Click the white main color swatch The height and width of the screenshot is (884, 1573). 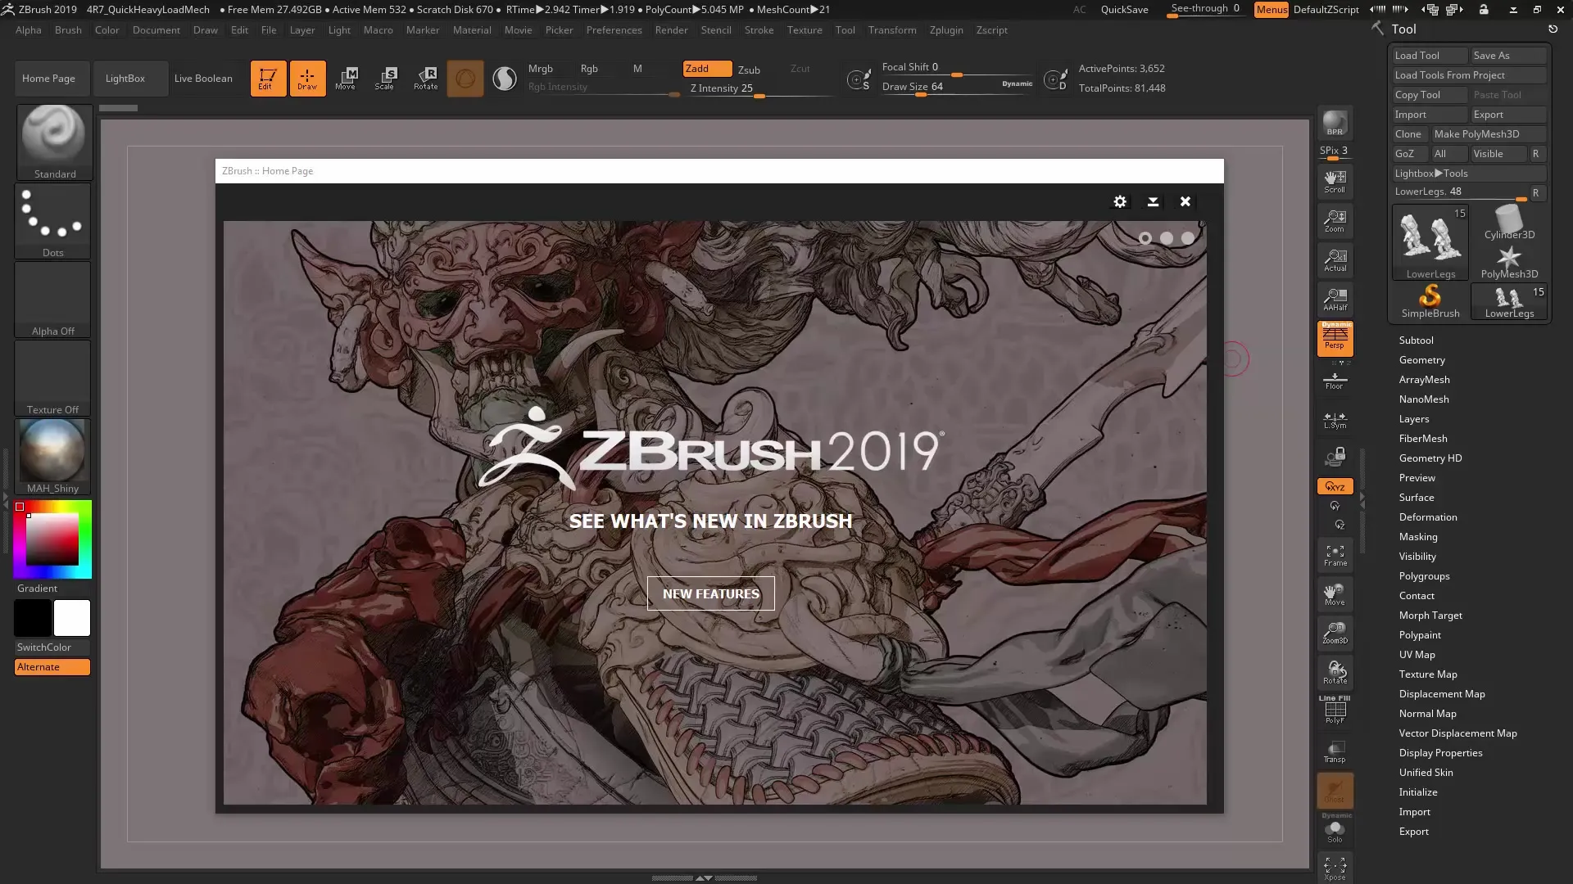pos(72,618)
